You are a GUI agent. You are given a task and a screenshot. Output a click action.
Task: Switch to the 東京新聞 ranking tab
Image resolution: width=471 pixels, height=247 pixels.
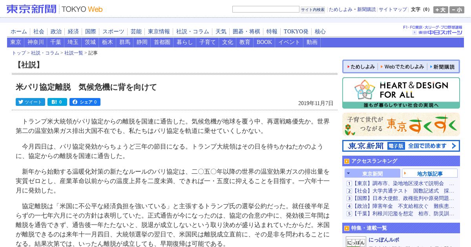click(x=372, y=173)
